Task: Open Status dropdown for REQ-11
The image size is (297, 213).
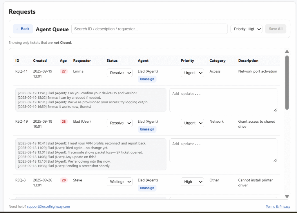Action: [119, 73]
